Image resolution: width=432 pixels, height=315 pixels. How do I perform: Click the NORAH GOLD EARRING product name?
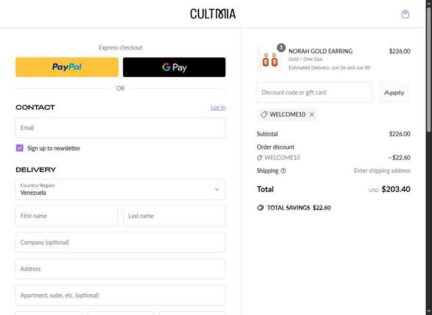pos(321,51)
